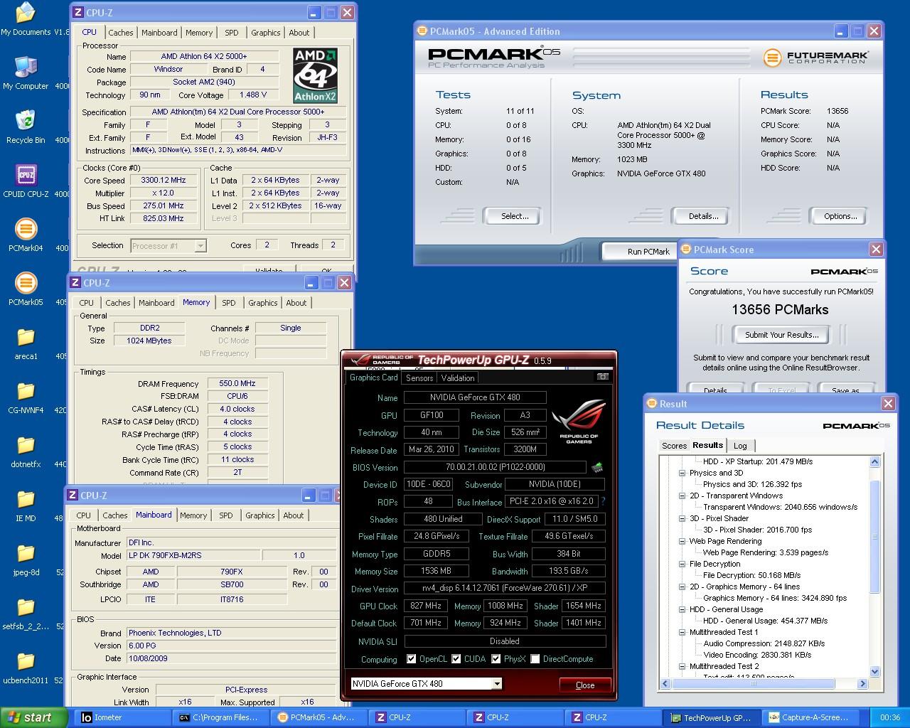Click the Futuremark Corporation logo
The image size is (910, 728).
[x=816, y=58]
